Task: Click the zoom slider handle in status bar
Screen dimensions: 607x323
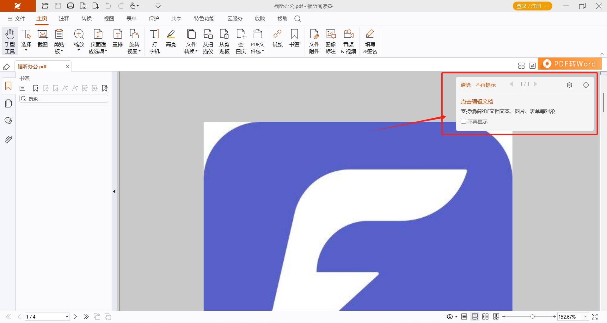Action: coord(533,317)
